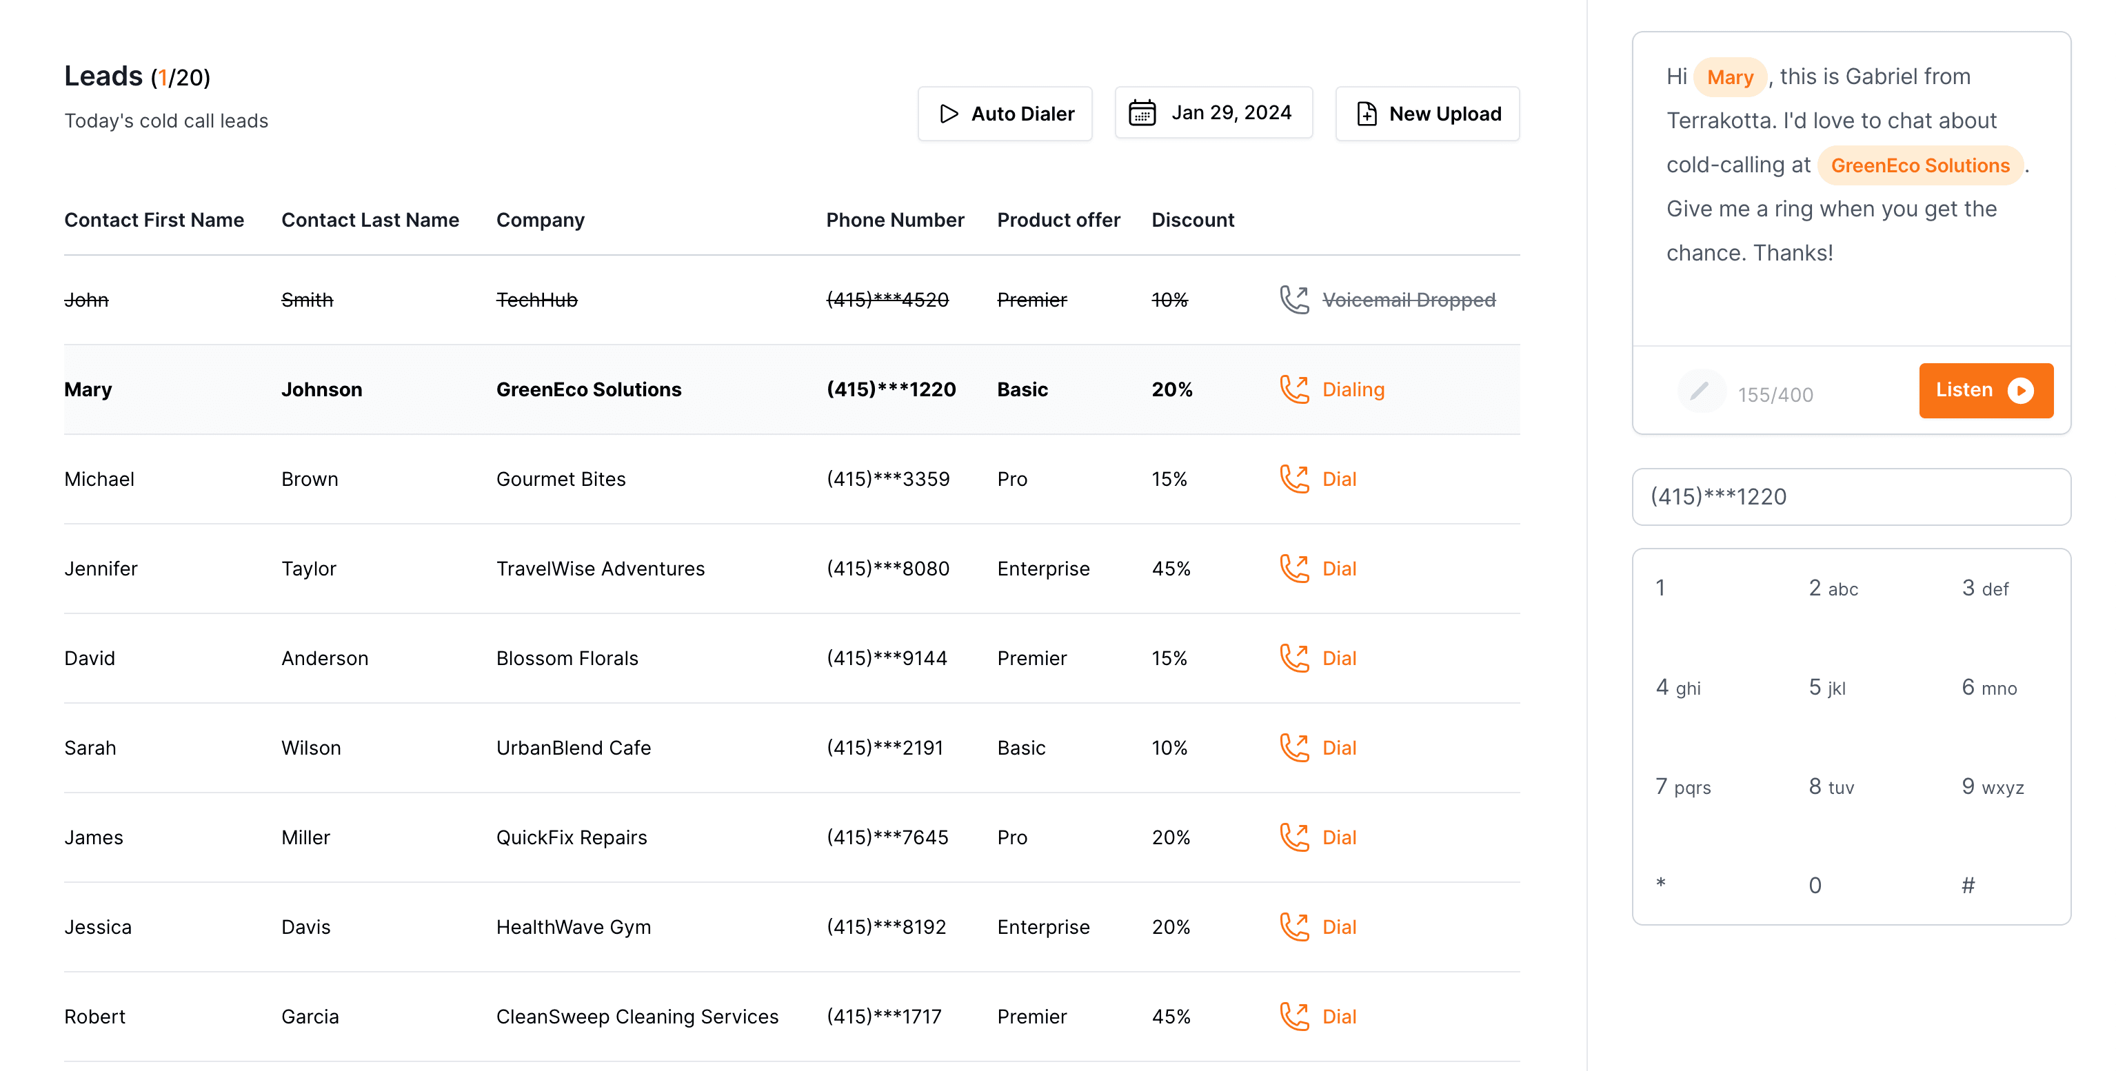
Task: Click the phone icon in Michael Brown's row
Action: 1293,479
